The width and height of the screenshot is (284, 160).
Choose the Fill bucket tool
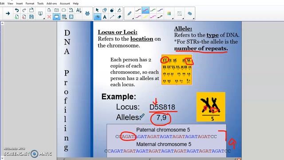pos(119,10)
